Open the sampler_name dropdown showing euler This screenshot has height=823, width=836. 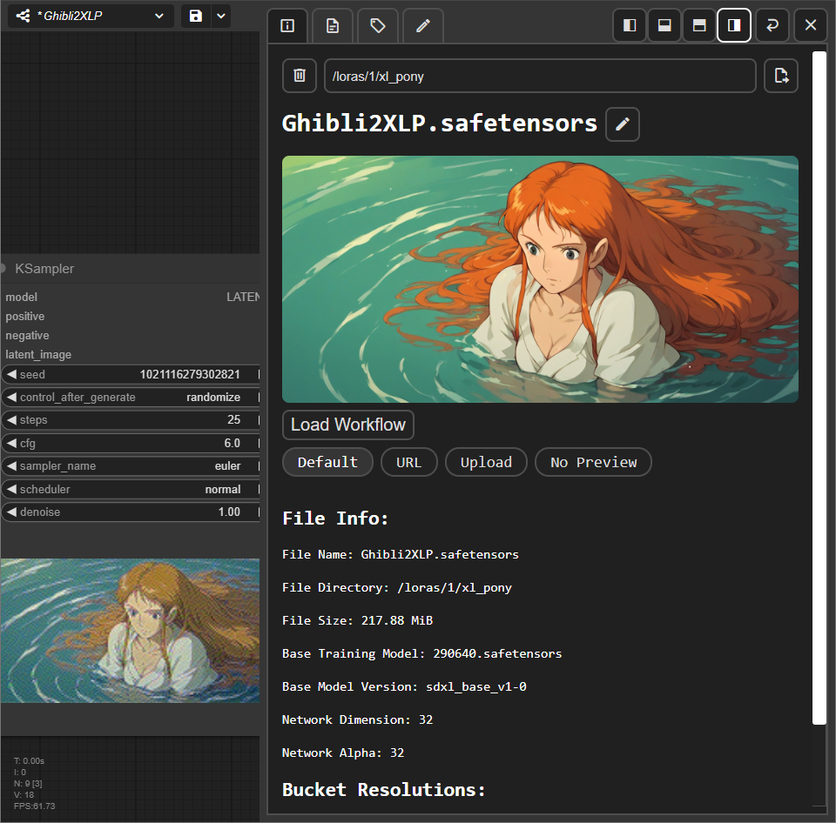click(131, 465)
